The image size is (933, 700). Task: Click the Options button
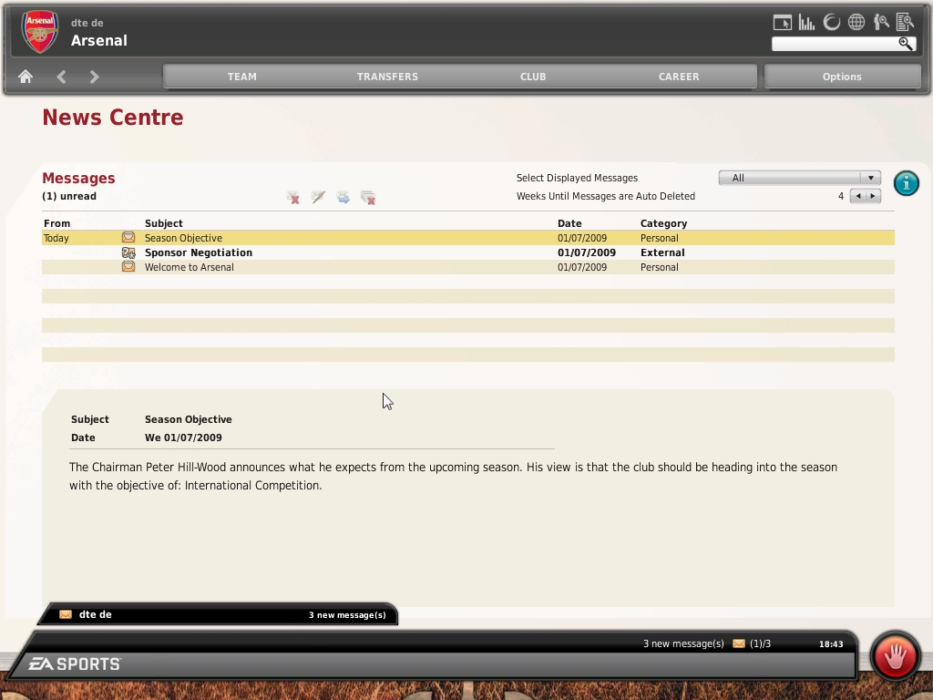coord(842,77)
